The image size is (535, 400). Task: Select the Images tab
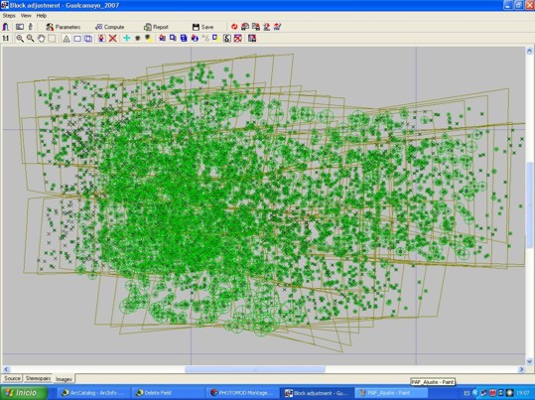pos(64,379)
